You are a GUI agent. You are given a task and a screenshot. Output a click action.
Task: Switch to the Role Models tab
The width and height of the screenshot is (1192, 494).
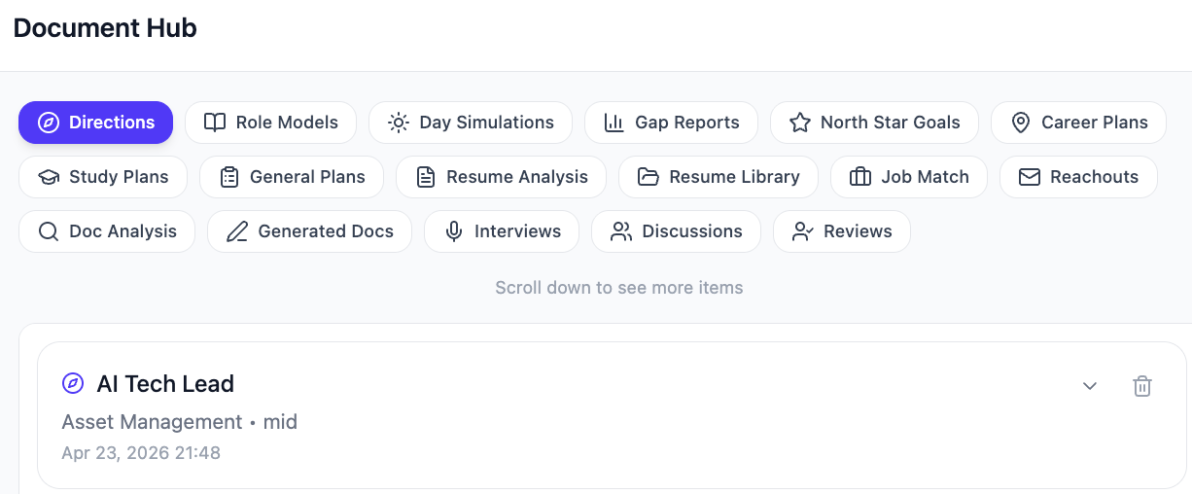pos(270,123)
